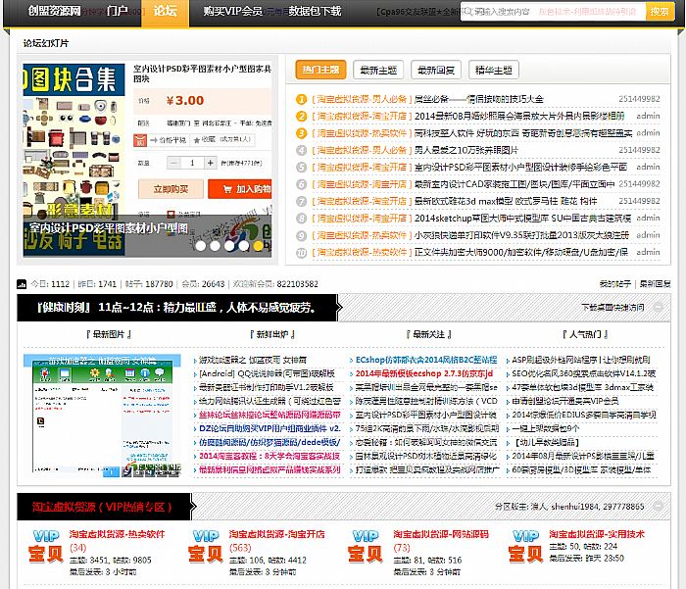Click the statistics bar chart icon

coord(22,284)
